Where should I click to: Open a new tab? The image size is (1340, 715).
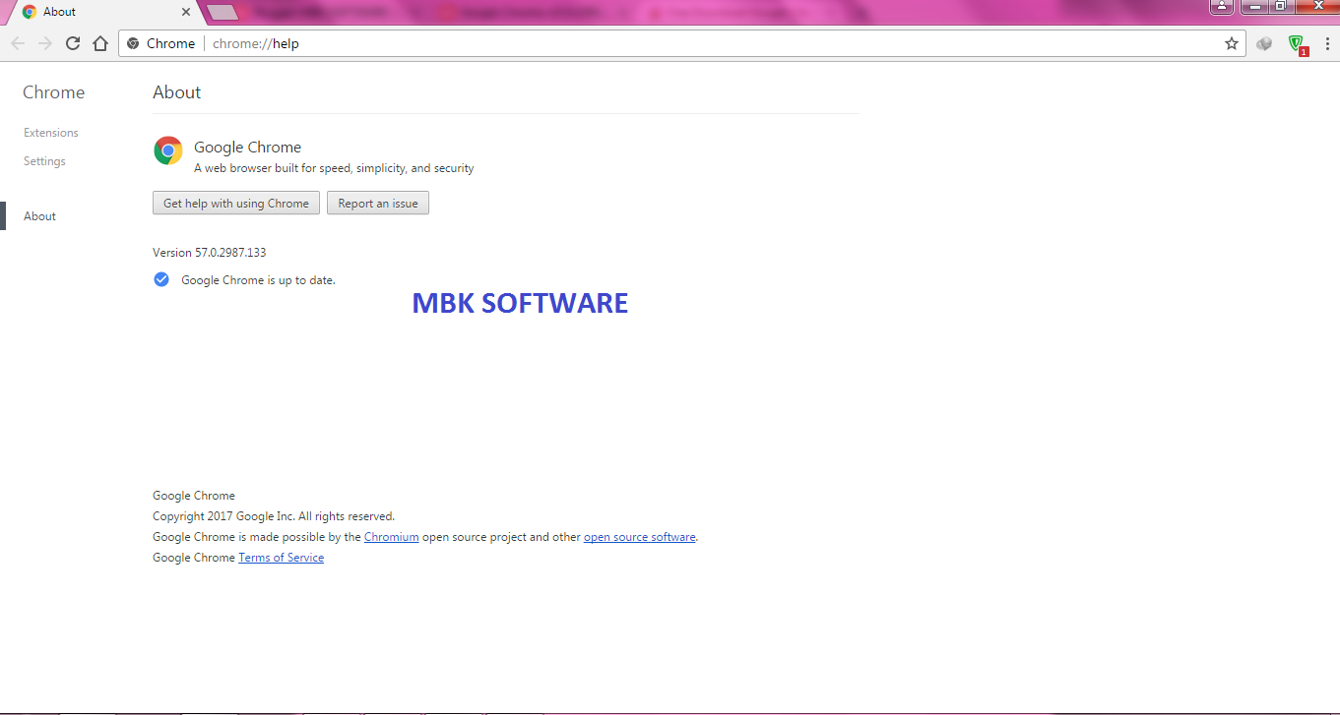click(x=223, y=12)
